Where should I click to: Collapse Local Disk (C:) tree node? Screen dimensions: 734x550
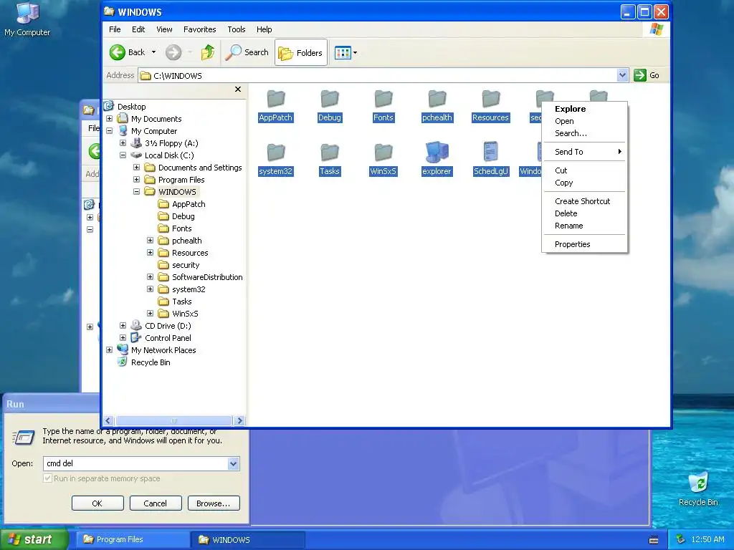(123, 155)
